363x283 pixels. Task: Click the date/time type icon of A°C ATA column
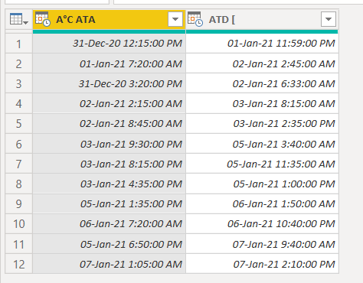[43, 19]
